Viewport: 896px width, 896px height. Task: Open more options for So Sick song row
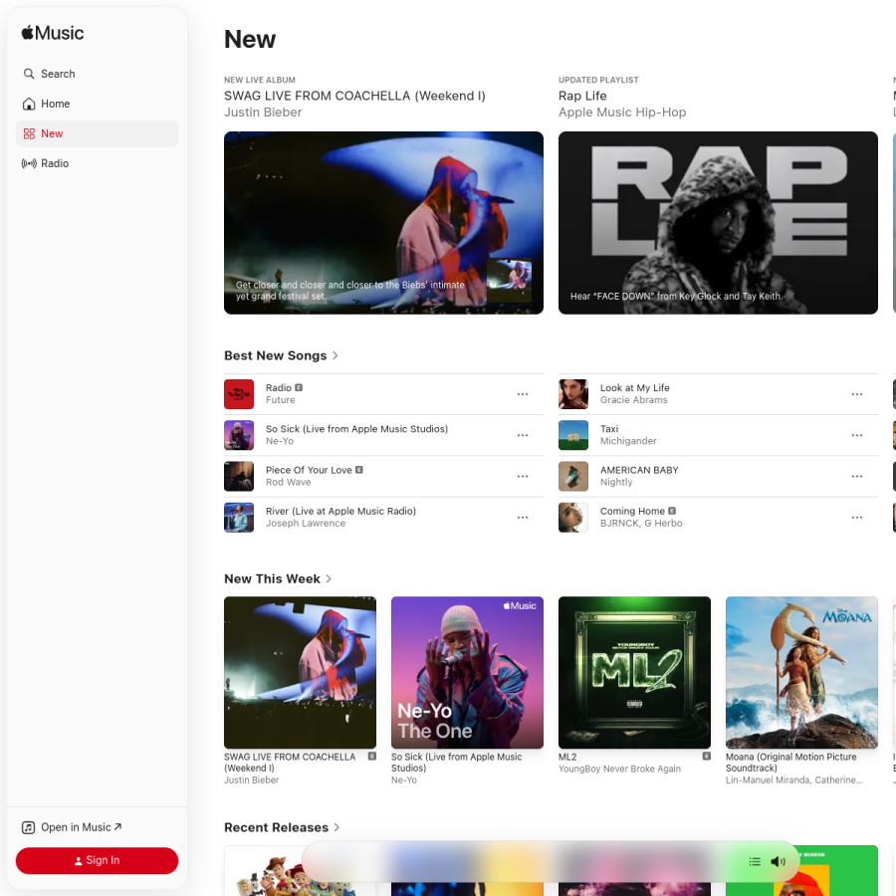pyautogui.click(x=523, y=435)
